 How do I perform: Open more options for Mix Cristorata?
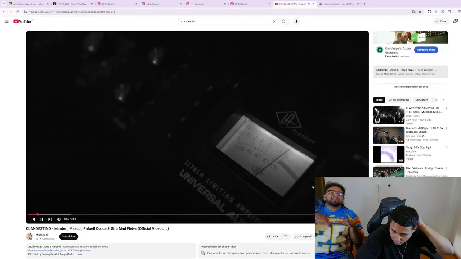(x=447, y=169)
